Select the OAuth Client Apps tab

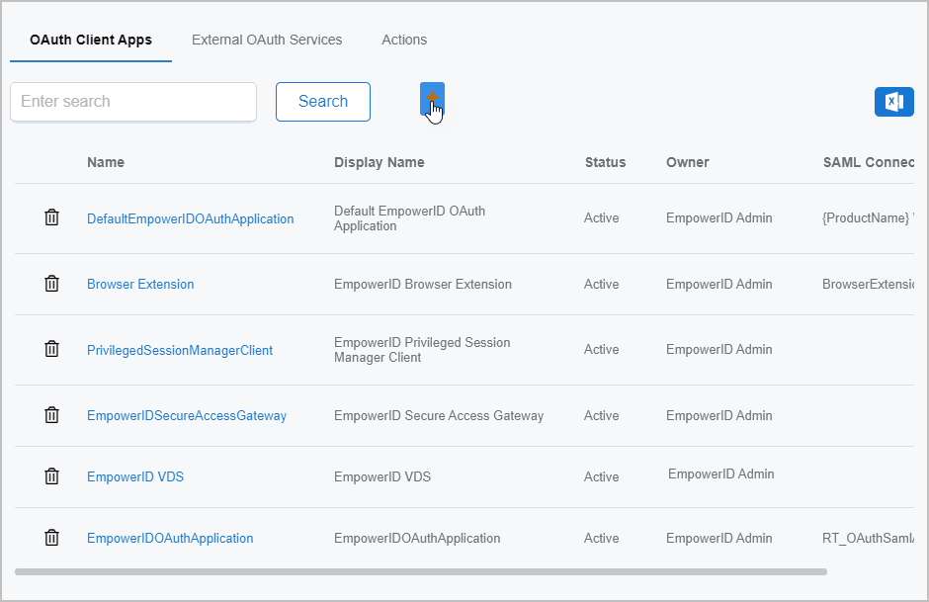91,41
